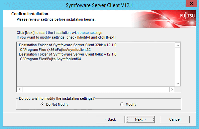
Task: Click the scroll right arrow under settings list
Action: [172, 89]
